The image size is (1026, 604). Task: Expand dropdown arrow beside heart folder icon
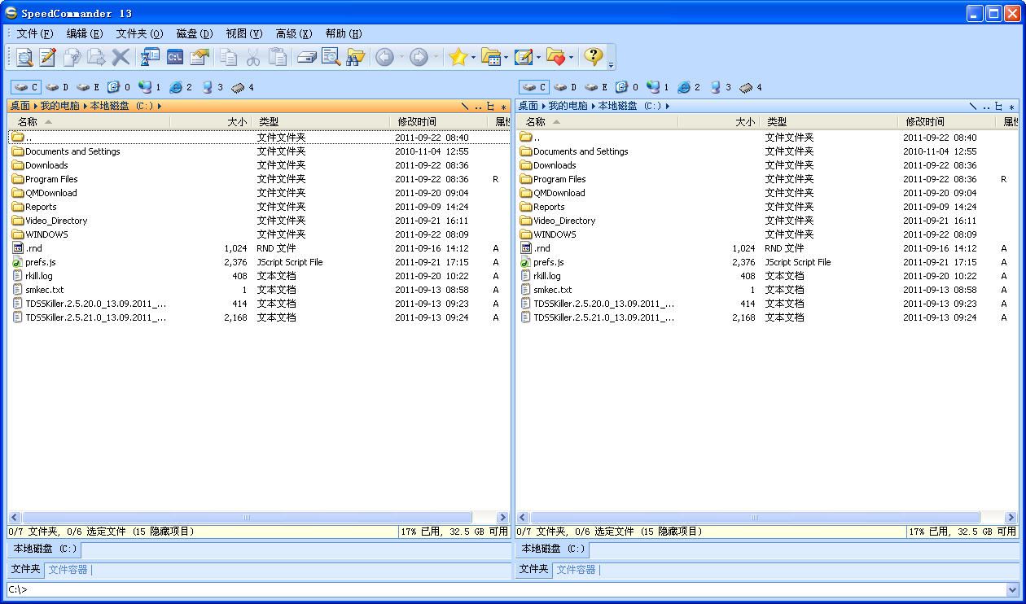[x=571, y=57]
